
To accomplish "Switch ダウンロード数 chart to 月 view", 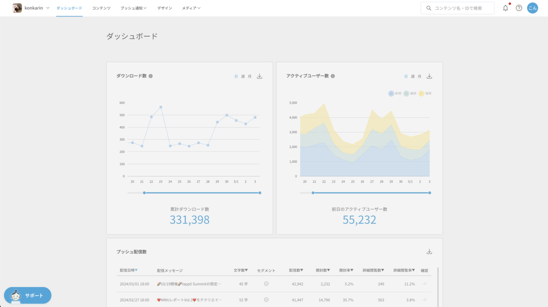I will pyautogui.click(x=250, y=77).
